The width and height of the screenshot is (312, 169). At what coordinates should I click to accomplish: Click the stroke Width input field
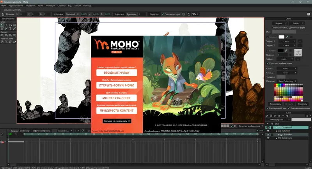tap(282, 55)
